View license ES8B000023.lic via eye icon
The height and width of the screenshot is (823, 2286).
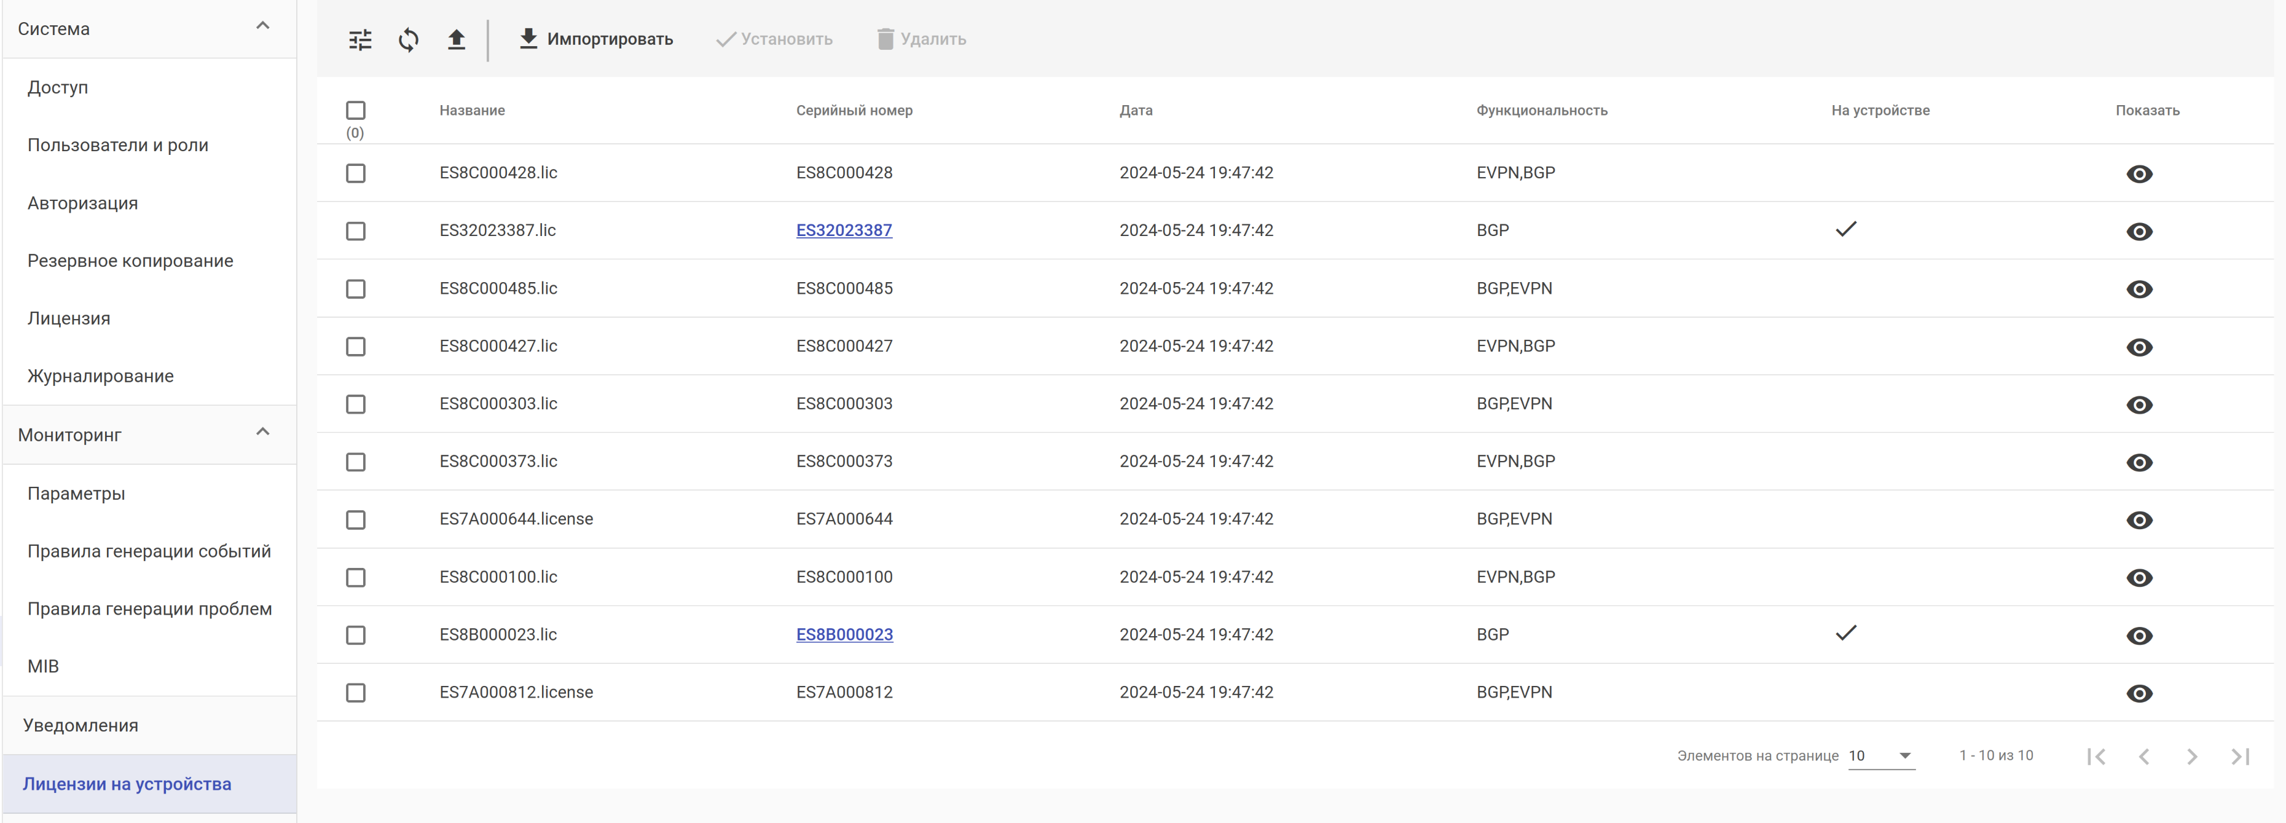coord(2139,636)
